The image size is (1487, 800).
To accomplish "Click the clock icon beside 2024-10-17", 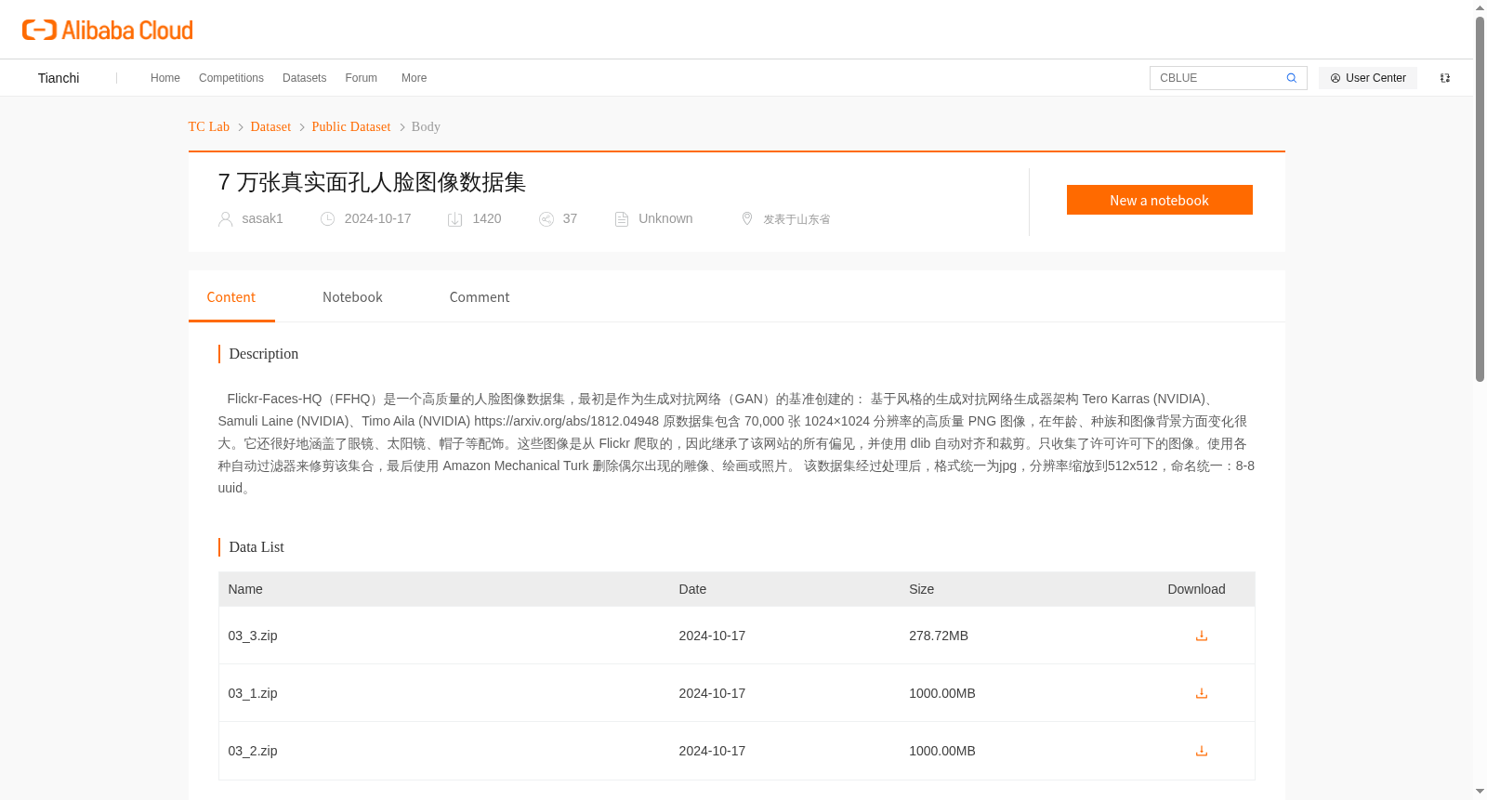I will (x=327, y=219).
